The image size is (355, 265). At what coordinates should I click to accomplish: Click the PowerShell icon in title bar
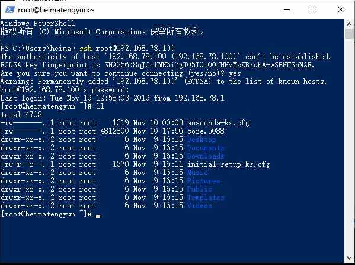(x=10, y=9)
